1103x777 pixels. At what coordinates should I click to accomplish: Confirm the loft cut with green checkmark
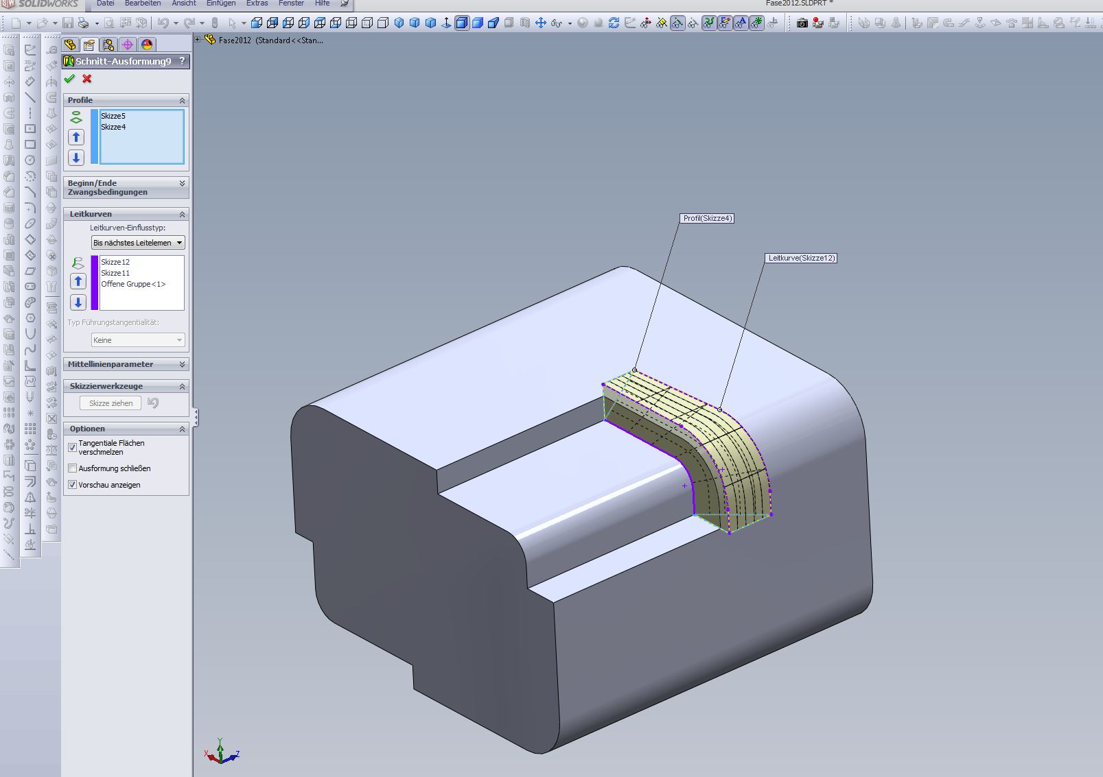pos(69,79)
